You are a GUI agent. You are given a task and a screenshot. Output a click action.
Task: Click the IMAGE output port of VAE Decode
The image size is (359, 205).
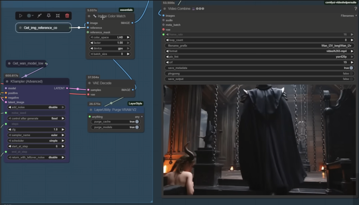point(133,90)
